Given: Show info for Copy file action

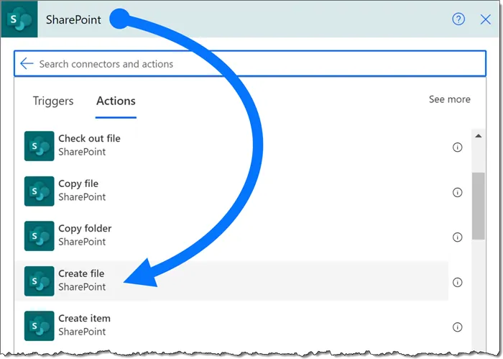Looking at the screenshot, I should (457, 192).
